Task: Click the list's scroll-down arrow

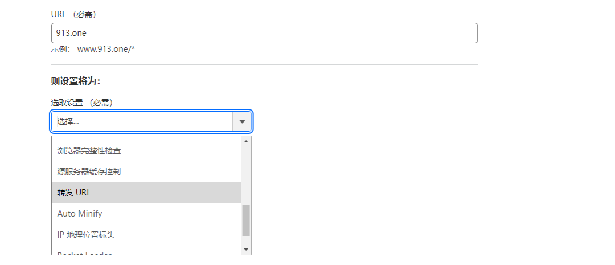Action: (x=246, y=249)
